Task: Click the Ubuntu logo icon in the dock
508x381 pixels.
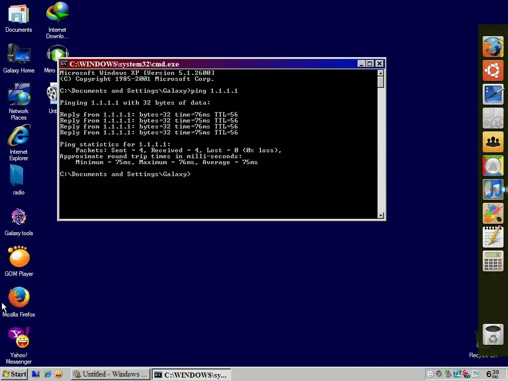Action: point(493,70)
